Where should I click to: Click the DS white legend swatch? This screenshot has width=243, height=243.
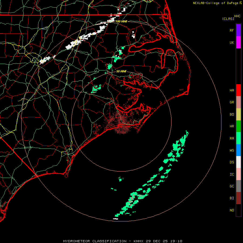(238, 162)
